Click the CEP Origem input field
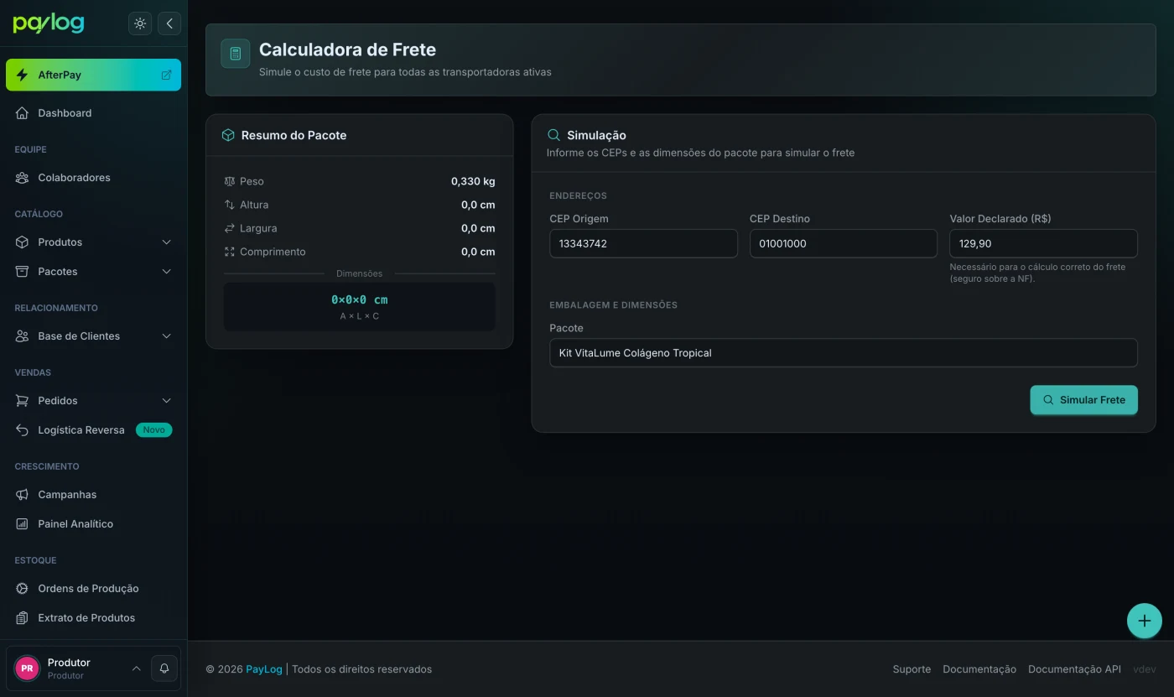The width and height of the screenshot is (1174, 697). click(x=644, y=244)
